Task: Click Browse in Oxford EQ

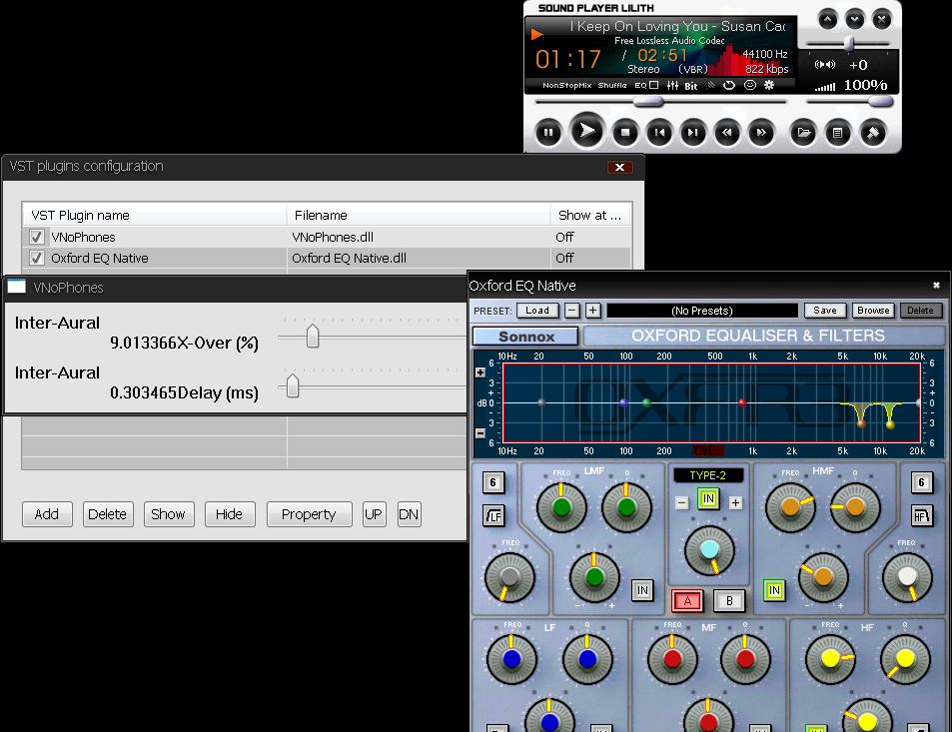Action: click(x=873, y=311)
